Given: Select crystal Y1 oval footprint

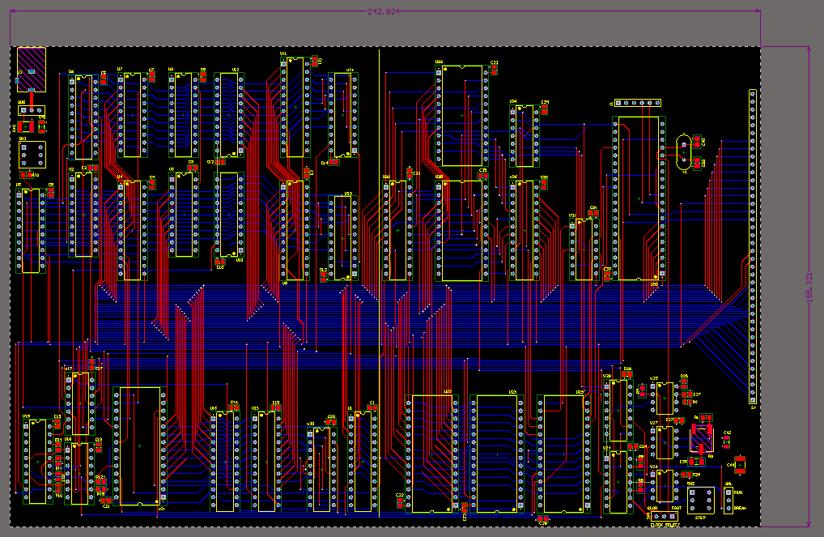Looking at the screenshot, I should [x=683, y=152].
